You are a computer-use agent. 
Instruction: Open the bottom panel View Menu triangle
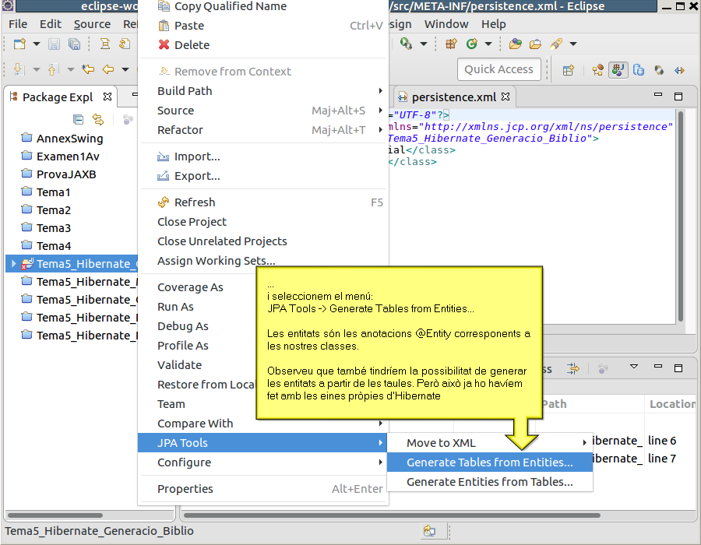(634, 367)
